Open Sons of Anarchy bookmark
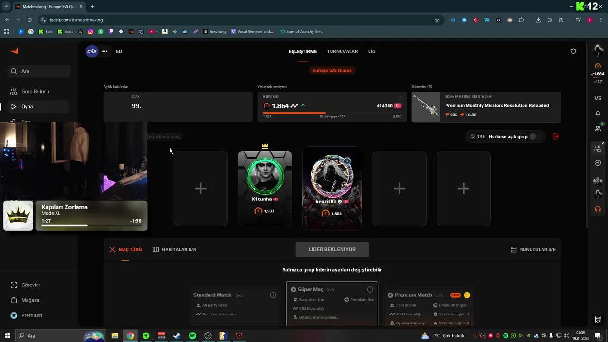The width and height of the screenshot is (608, 342). [x=301, y=32]
